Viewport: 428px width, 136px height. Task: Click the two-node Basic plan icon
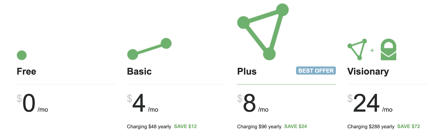pos(149,49)
